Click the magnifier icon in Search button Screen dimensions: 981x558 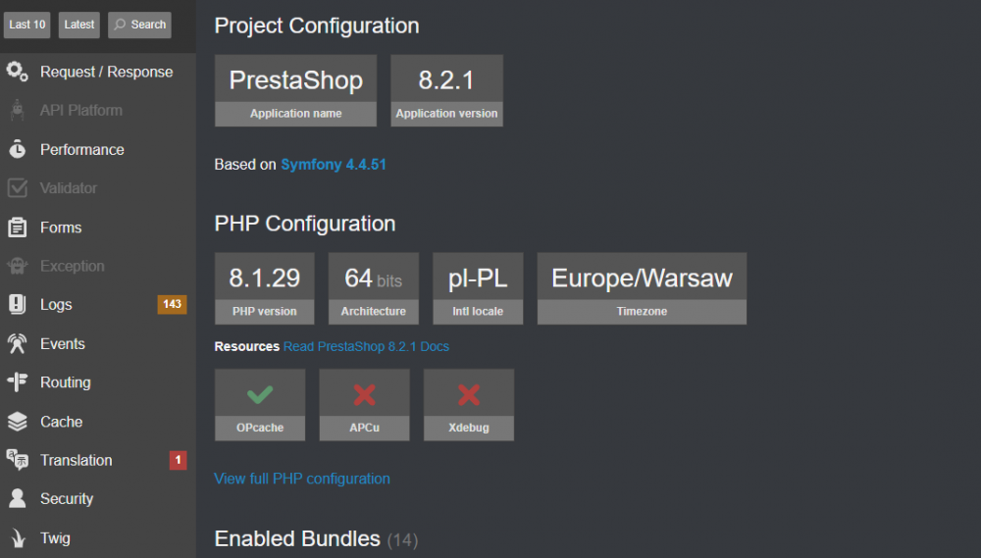120,25
